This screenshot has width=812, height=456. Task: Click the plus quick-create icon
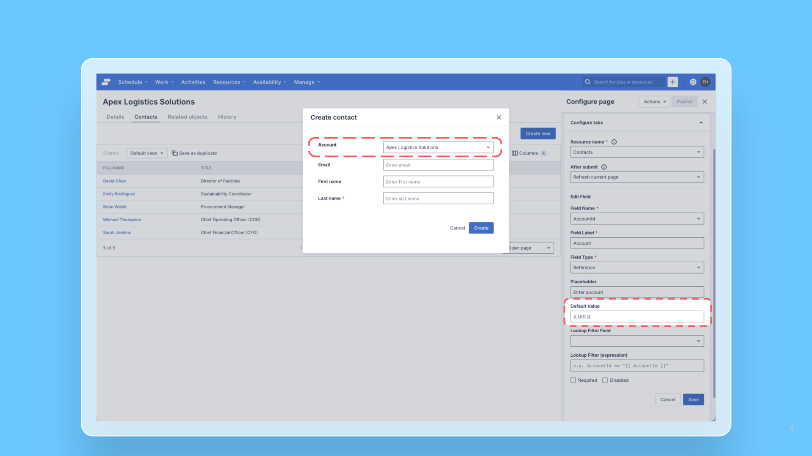672,82
